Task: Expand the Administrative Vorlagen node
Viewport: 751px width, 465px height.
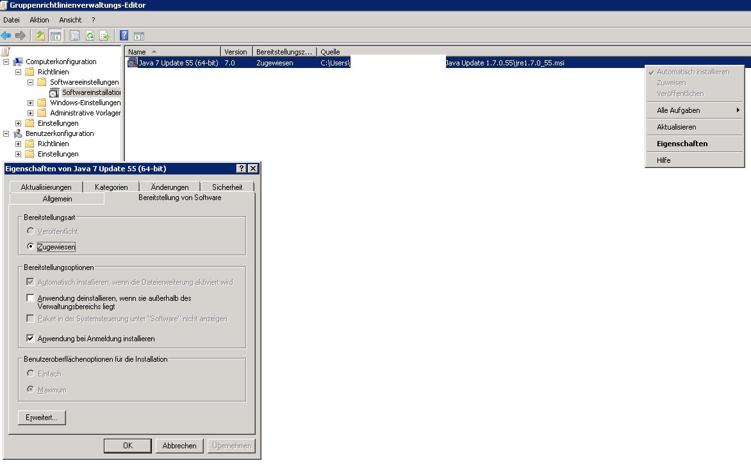Action: [30, 113]
